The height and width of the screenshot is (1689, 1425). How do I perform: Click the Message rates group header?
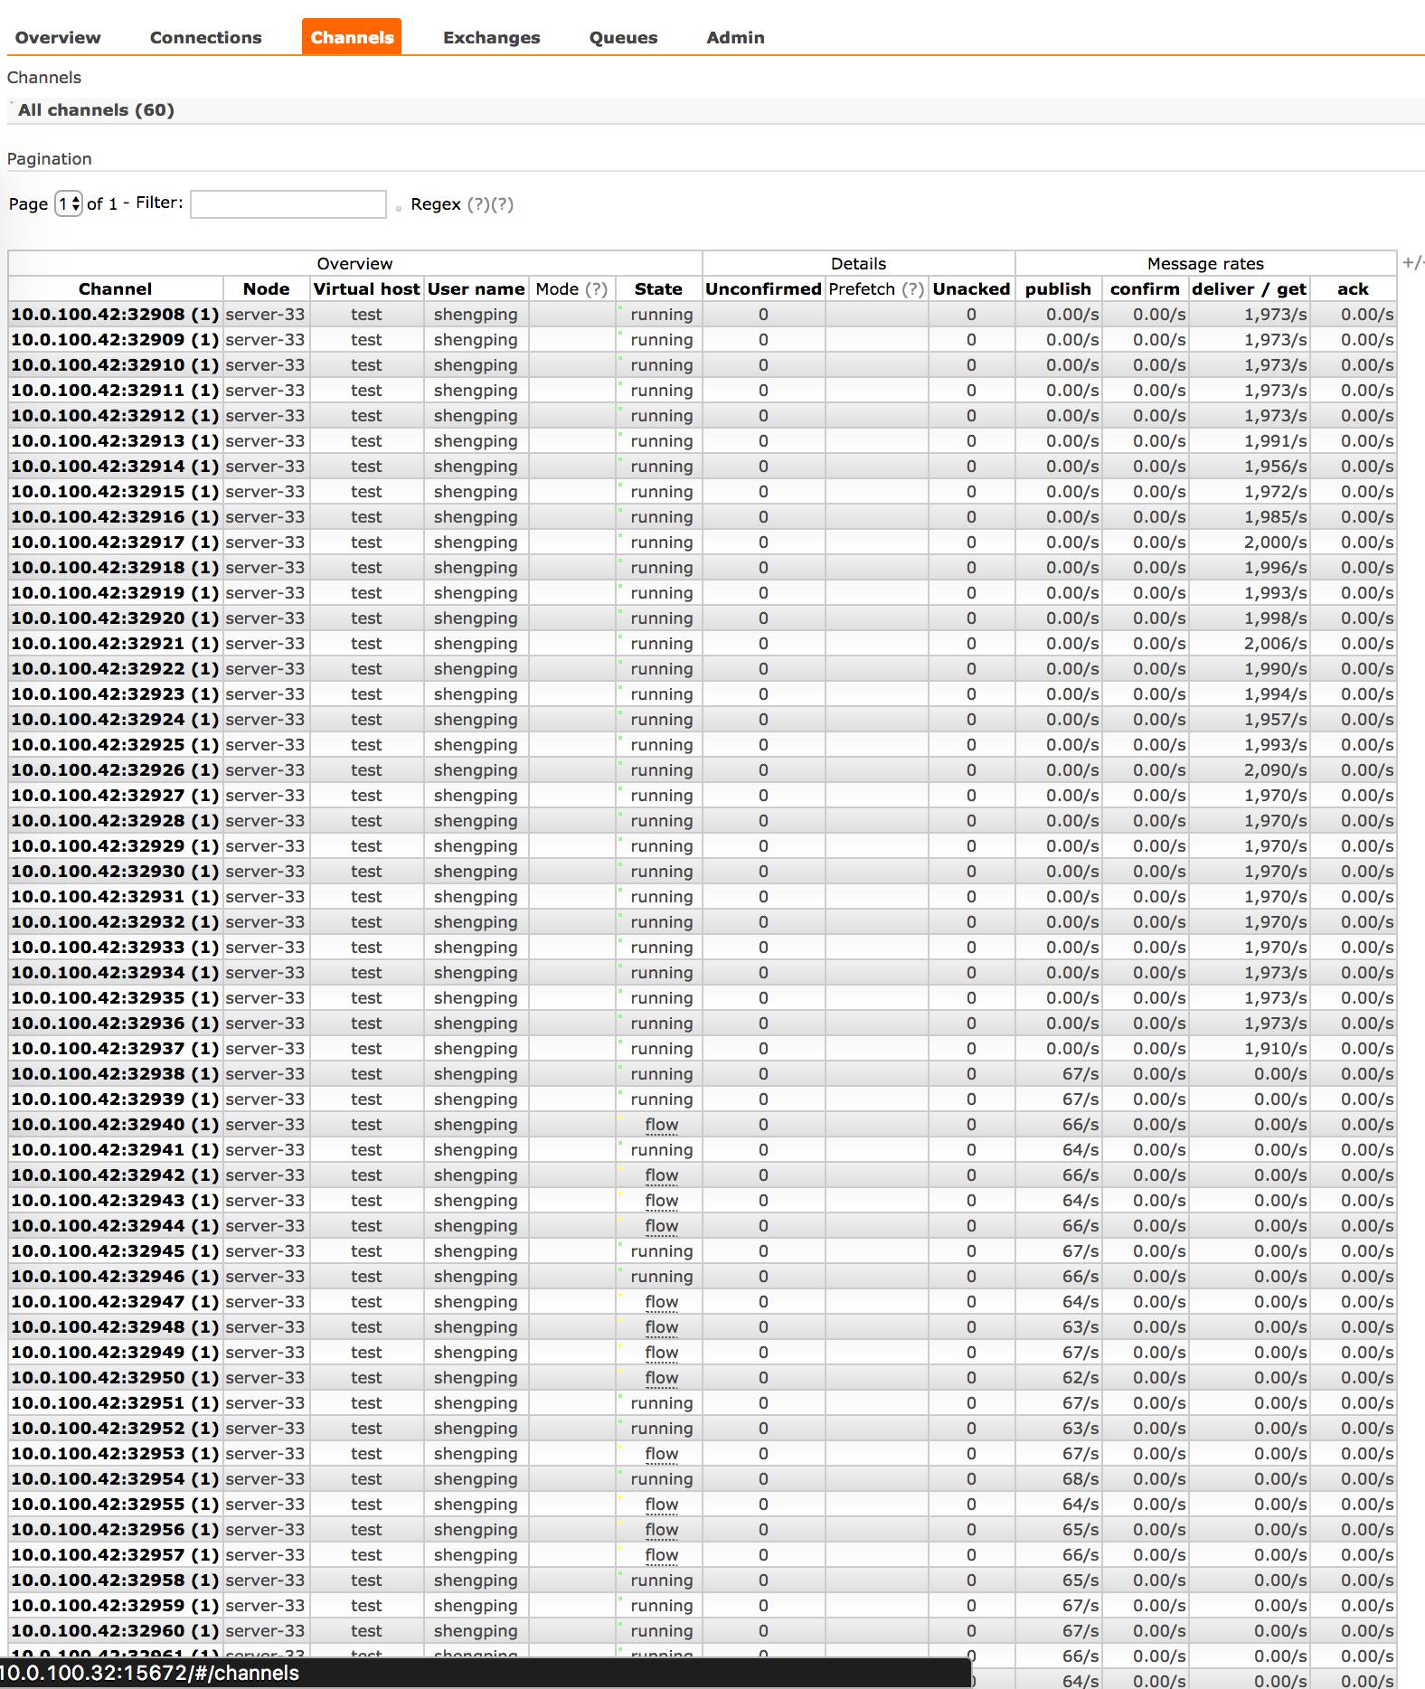(x=1205, y=263)
